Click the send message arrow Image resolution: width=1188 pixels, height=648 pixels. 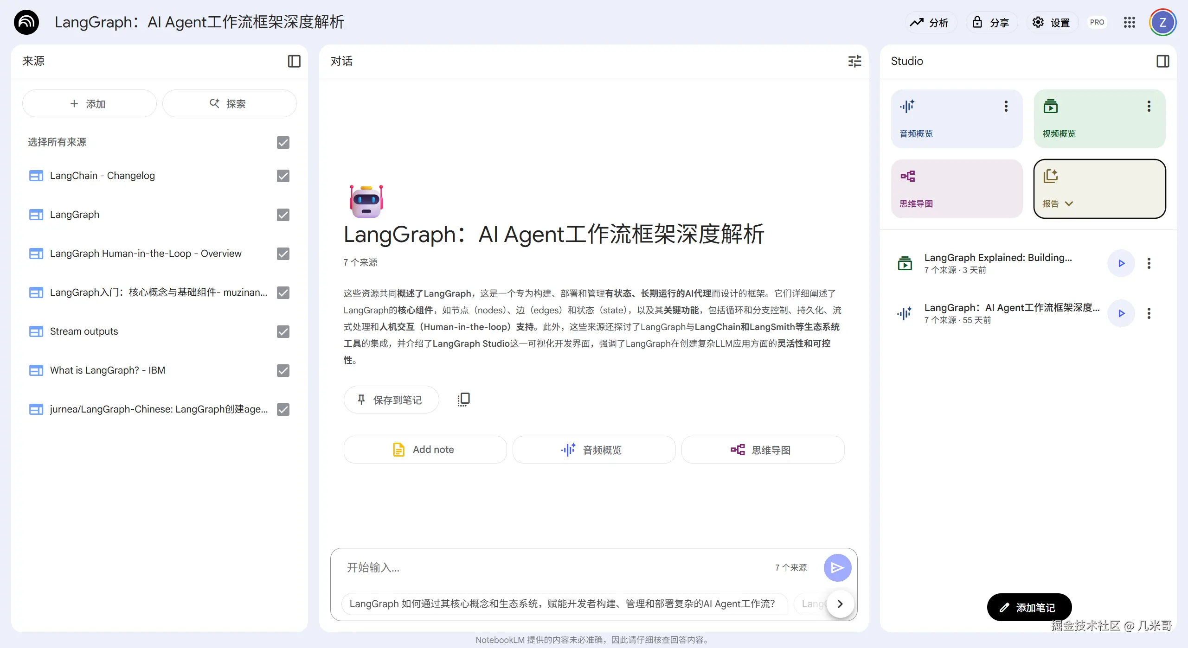pos(837,567)
